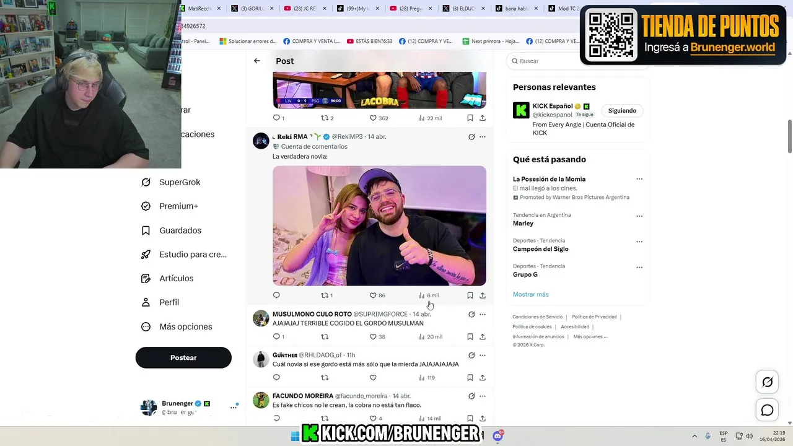Open Discord from the Windows taskbar
Viewport: 793px width, 446px height.
tap(497, 436)
